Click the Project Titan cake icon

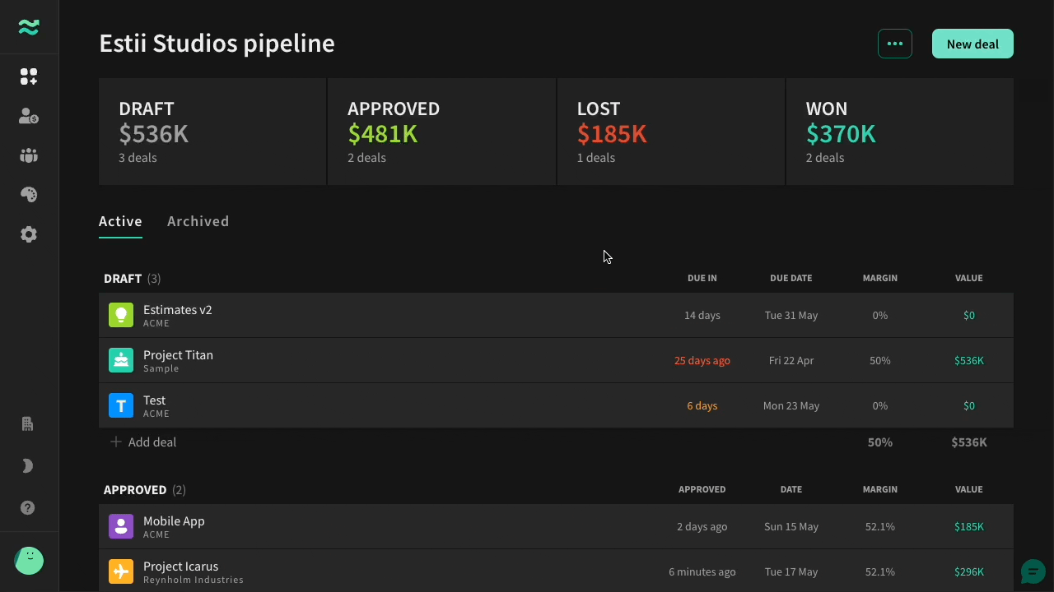point(121,360)
